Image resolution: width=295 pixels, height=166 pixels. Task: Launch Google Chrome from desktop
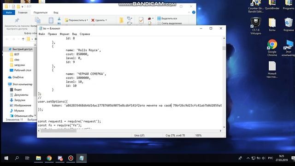coord(272,48)
